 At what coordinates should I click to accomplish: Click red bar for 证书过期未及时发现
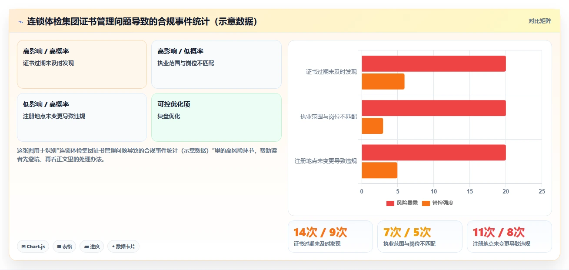(x=433, y=63)
